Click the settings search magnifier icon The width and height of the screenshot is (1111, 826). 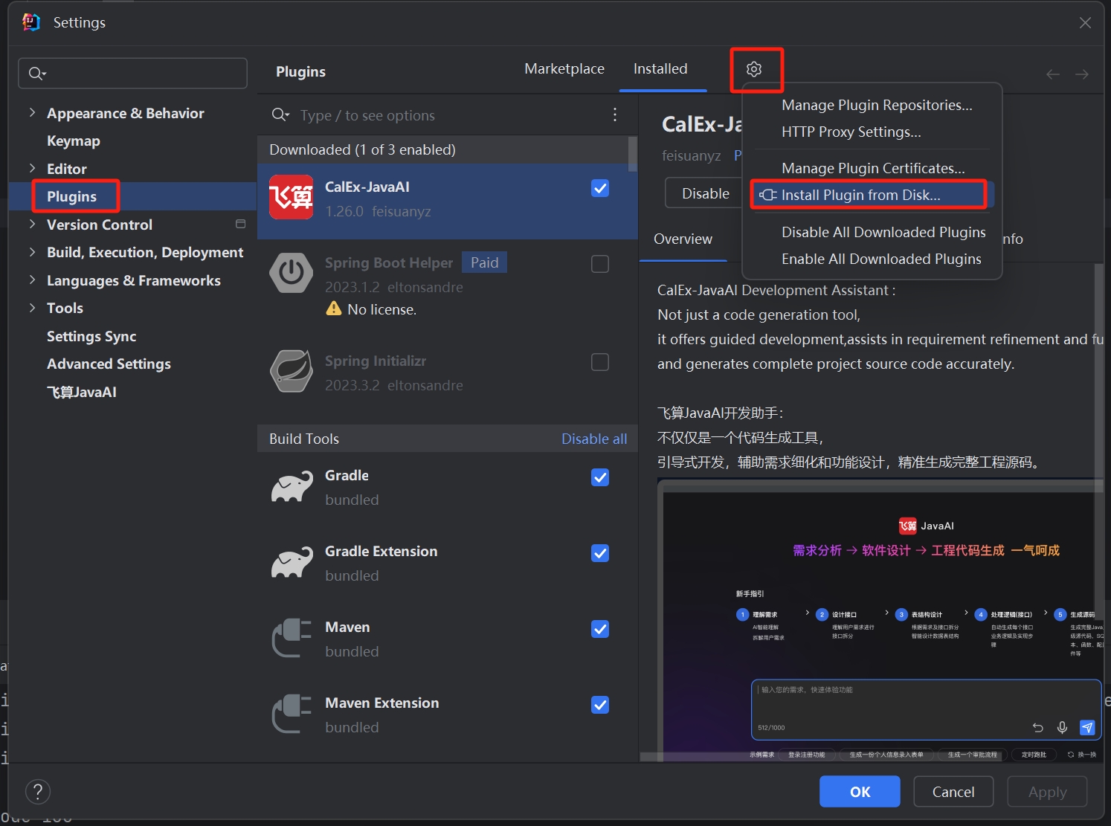(37, 73)
